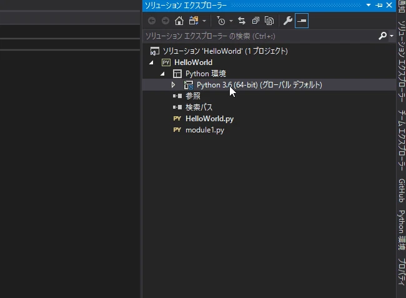
Task: Click the Python 3.6 environment icon
Action: [x=189, y=85]
